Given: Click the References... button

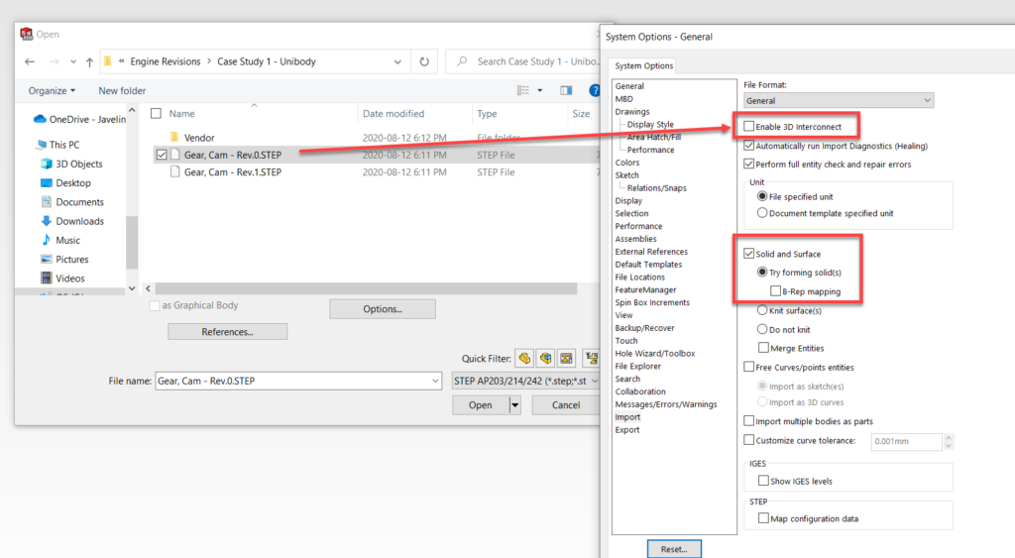Looking at the screenshot, I should point(227,331).
